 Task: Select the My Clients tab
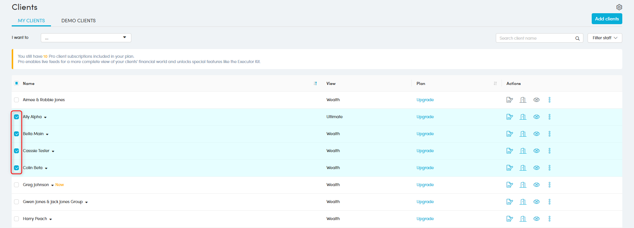point(31,21)
